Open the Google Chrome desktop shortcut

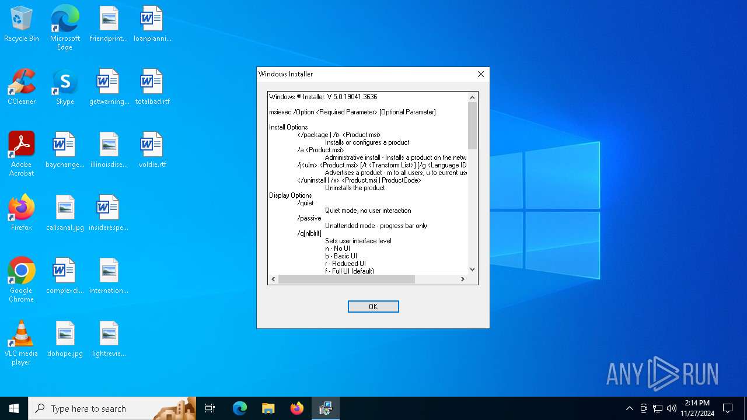(22, 280)
